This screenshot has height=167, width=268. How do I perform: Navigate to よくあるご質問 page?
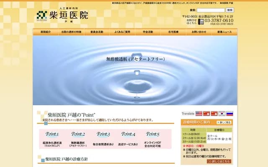[x=122, y=32]
